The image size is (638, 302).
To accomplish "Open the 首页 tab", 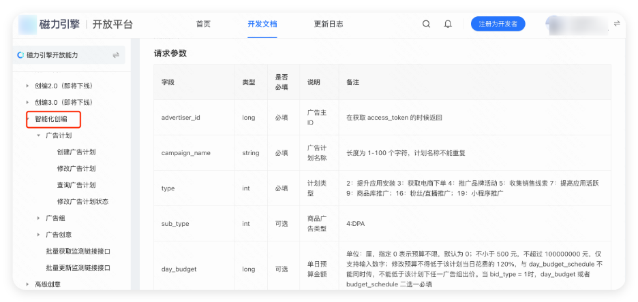I will pyautogui.click(x=203, y=24).
